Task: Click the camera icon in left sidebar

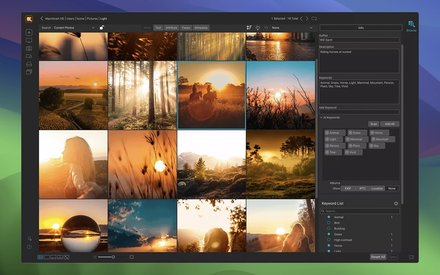Action: [29, 48]
